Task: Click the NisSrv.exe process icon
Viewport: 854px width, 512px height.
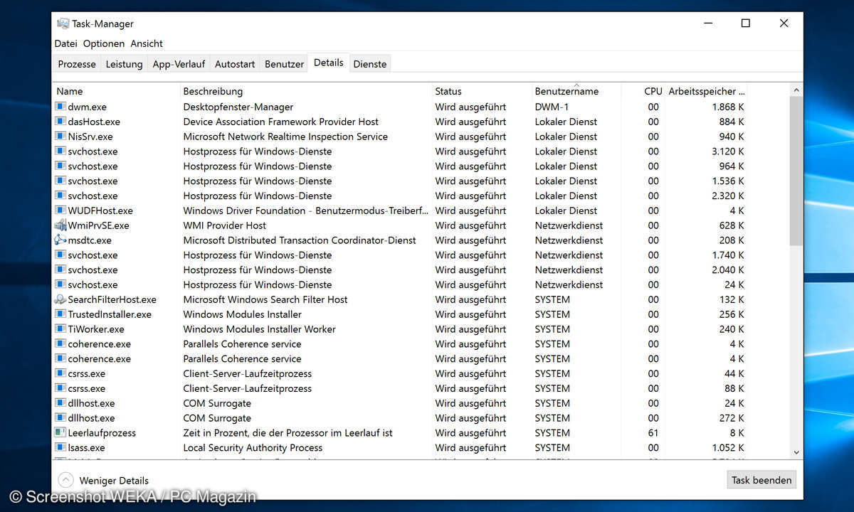Action: [x=61, y=137]
